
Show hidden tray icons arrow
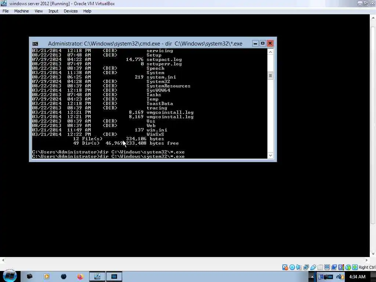(x=312, y=277)
